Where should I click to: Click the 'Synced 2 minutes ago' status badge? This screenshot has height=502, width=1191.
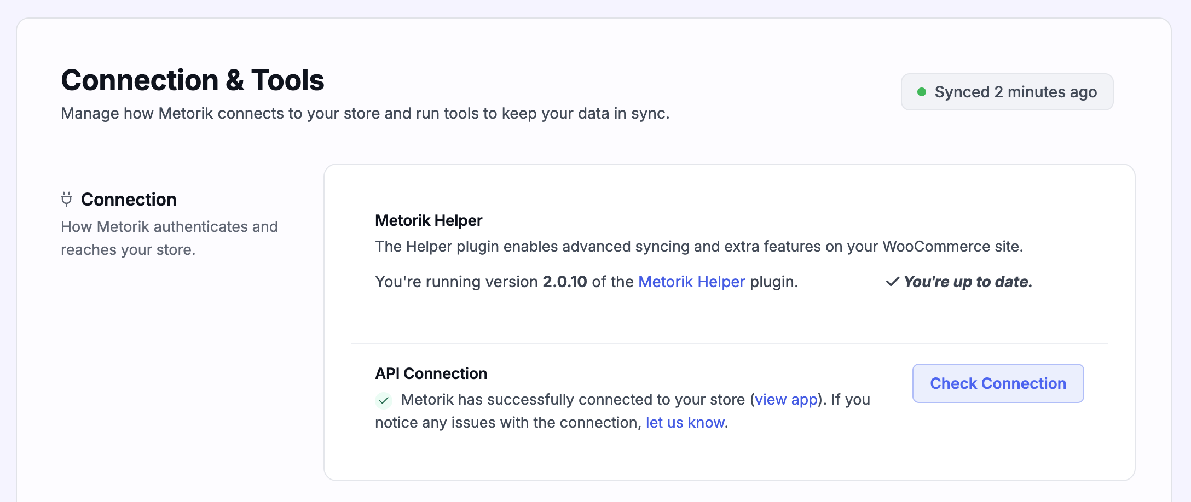[1007, 92]
